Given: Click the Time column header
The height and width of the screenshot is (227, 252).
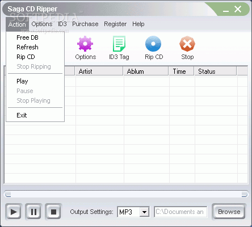Looking at the screenshot, I should [x=182, y=72].
